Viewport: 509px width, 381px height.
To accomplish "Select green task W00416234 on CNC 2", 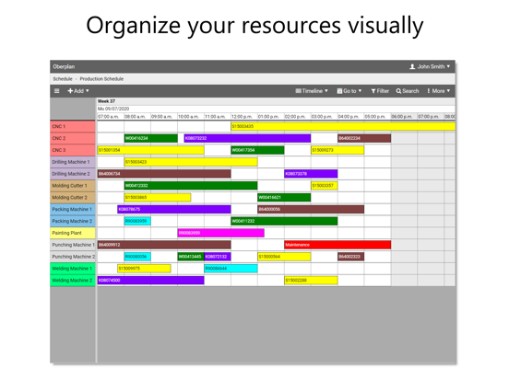I will [150, 138].
